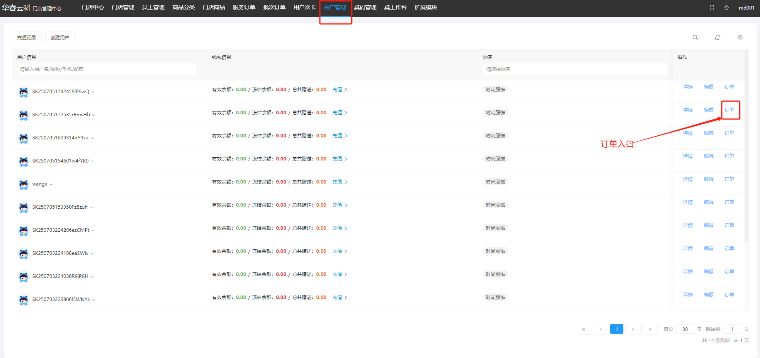Open the table settings gear icon
Screen dimensions: 760x358
740,37
